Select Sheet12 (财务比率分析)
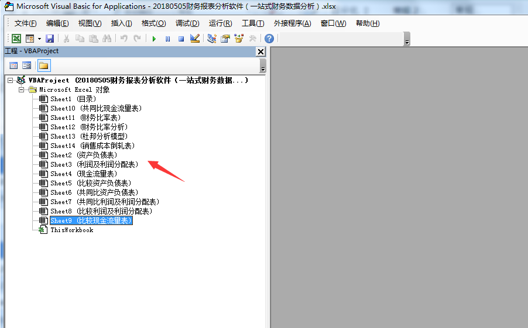528x328 pixels. 89,127
